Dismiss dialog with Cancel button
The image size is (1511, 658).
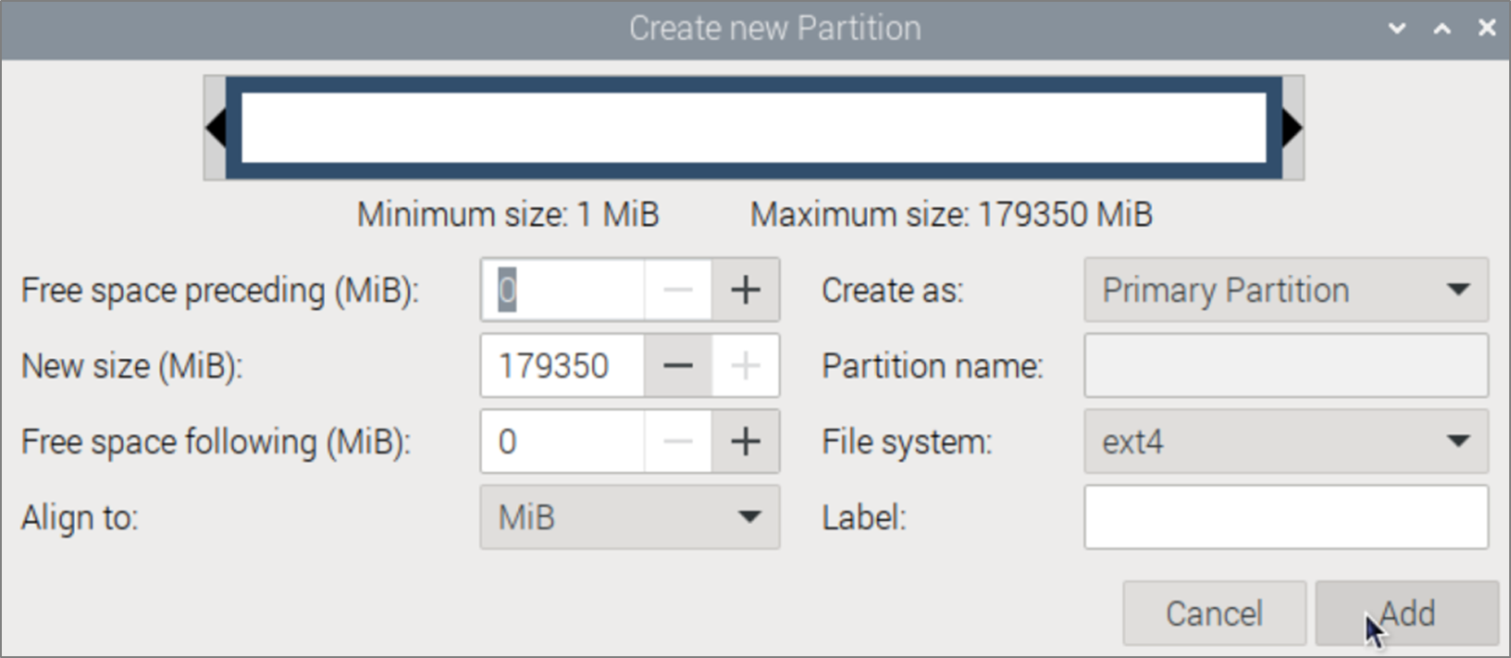tap(1215, 613)
